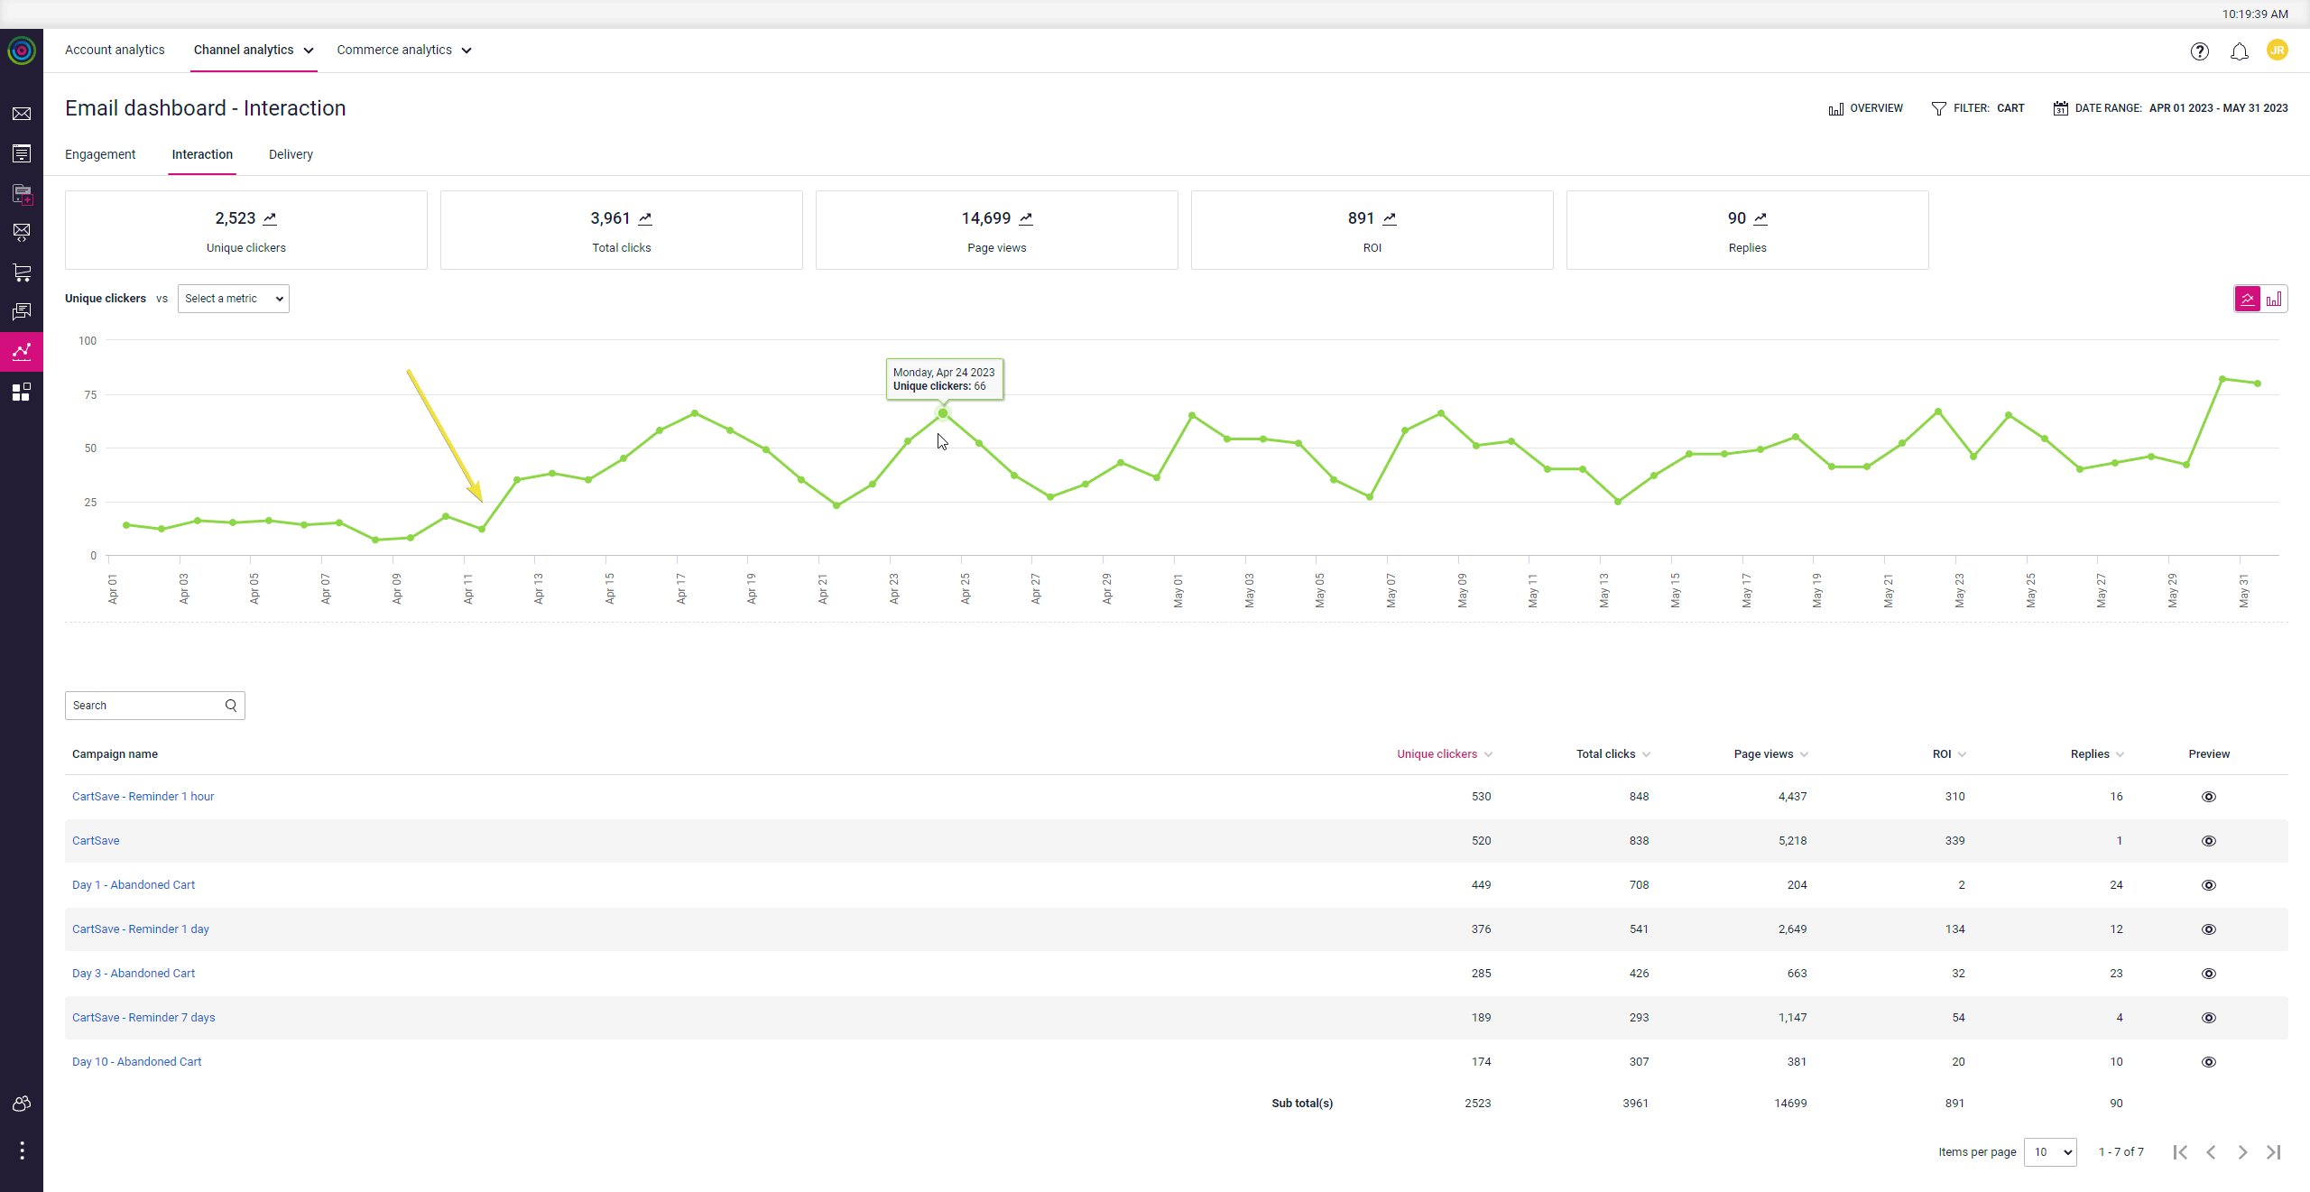Viewport: 2310px width, 1192px height.
Task: Click the analytics chart icon in sidebar
Action: [x=22, y=351]
